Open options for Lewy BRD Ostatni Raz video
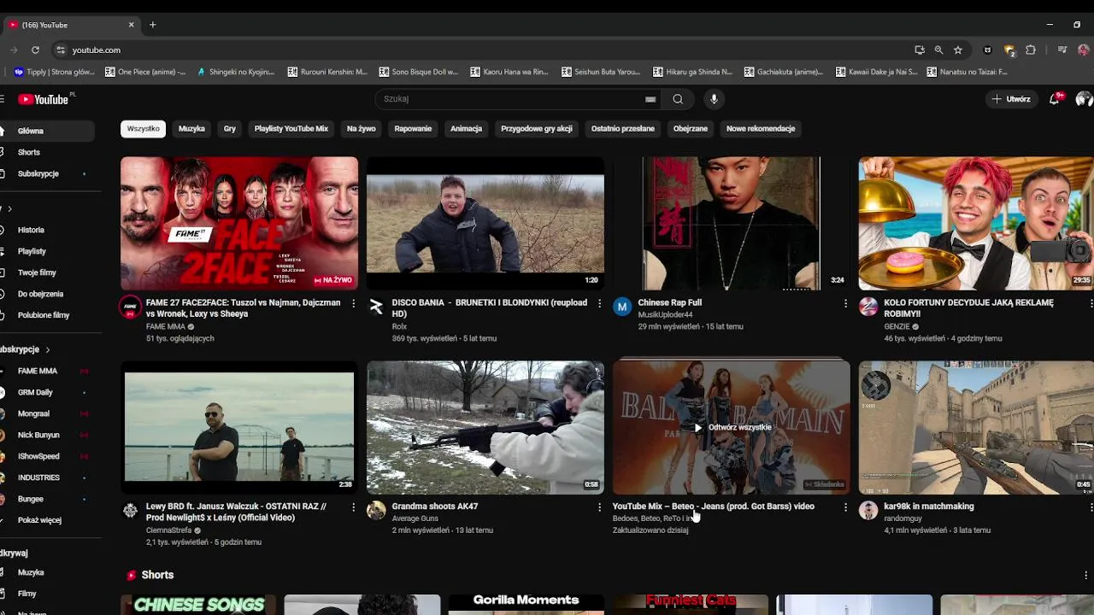Image resolution: width=1094 pixels, height=615 pixels. tap(353, 507)
